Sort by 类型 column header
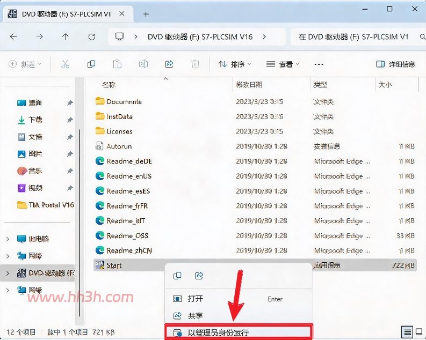Viewport: 426px width, 340px height. [320, 85]
